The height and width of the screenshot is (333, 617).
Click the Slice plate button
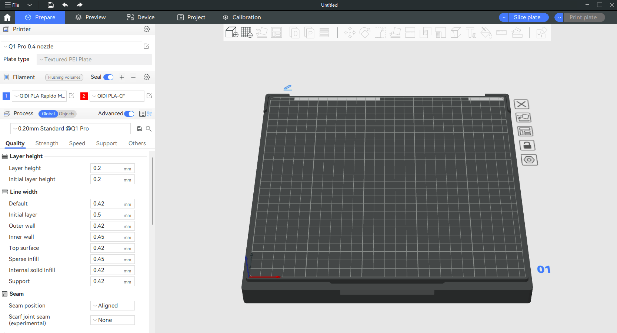coord(527,17)
